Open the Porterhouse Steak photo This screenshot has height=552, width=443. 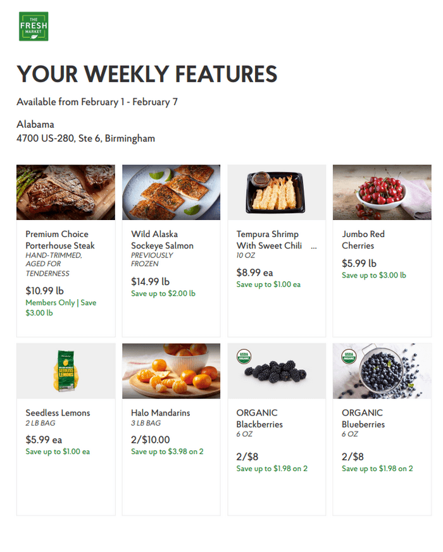pyautogui.click(x=66, y=192)
